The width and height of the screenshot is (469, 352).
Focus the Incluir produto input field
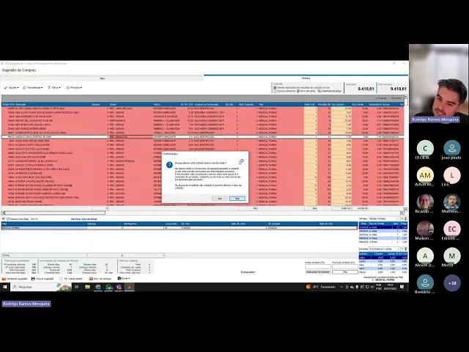pyautogui.click(x=317, y=266)
